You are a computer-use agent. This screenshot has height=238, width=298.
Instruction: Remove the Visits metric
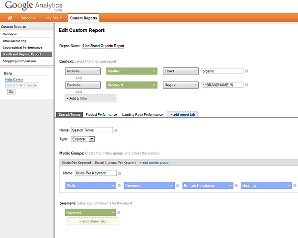(x=119, y=186)
